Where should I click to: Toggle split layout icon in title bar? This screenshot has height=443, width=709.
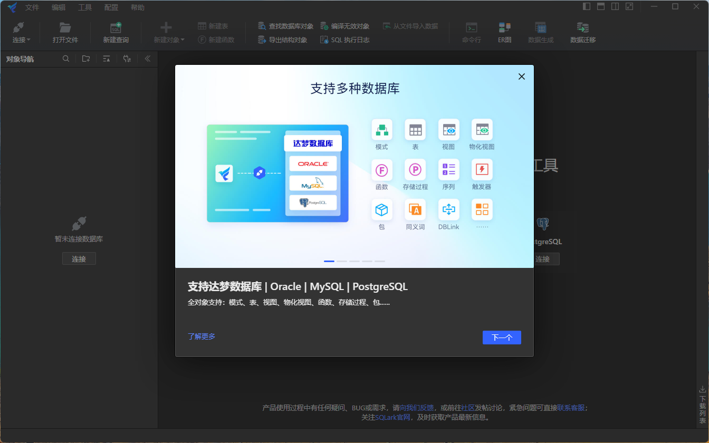(615, 7)
